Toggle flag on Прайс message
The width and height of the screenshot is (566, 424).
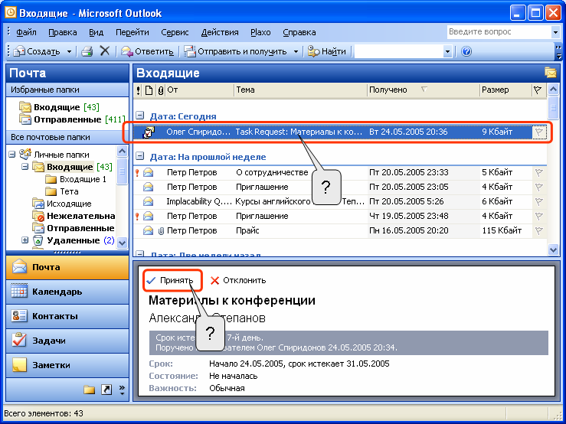(538, 230)
